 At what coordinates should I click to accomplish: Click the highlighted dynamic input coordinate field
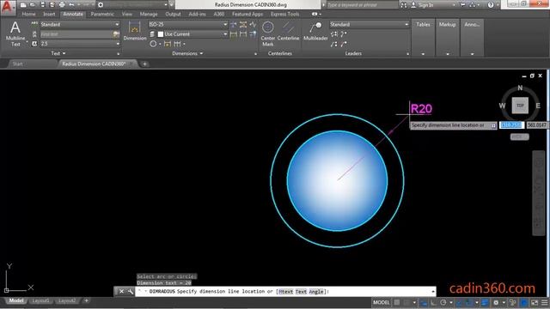(511, 125)
